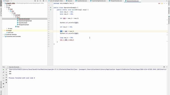Screen dimensions: 170x95
Task: Expand External Libraries node
Action: click(x=3, y=35)
